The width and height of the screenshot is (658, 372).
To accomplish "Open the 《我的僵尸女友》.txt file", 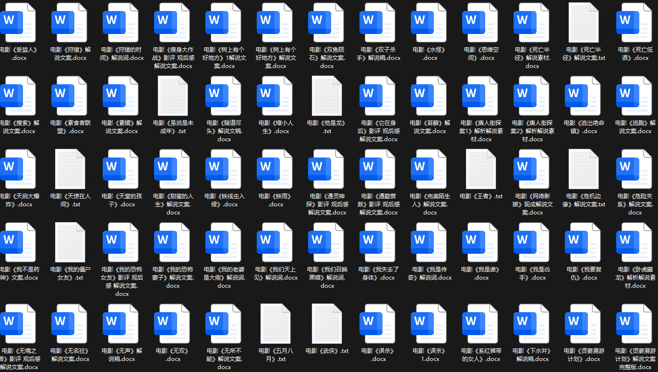I will pyautogui.click(x=70, y=241).
